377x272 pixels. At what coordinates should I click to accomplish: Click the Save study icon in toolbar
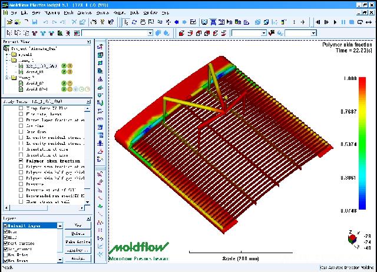tap(35, 22)
